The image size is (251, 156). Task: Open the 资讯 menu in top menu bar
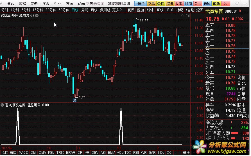point(11,3)
